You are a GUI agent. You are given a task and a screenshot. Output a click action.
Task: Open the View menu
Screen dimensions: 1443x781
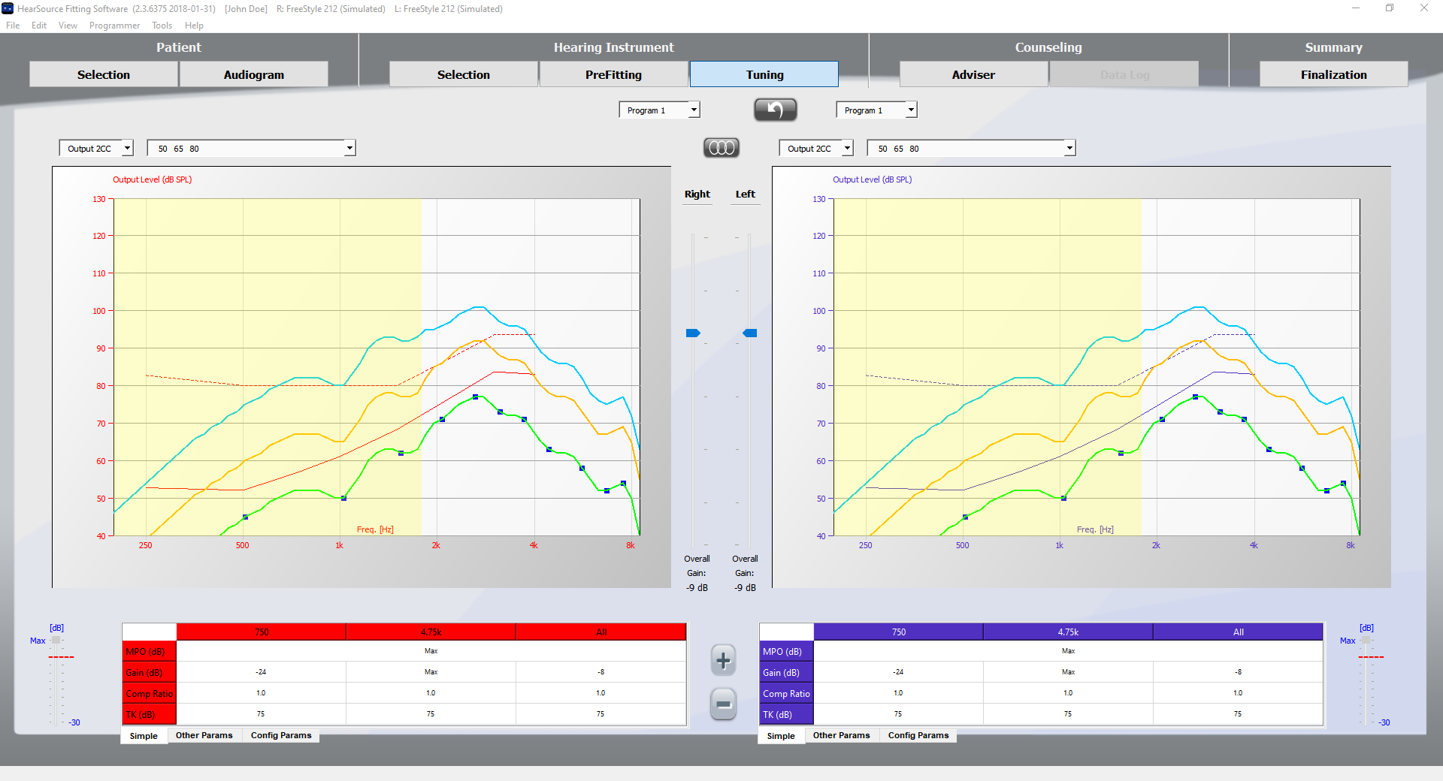(x=68, y=26)
